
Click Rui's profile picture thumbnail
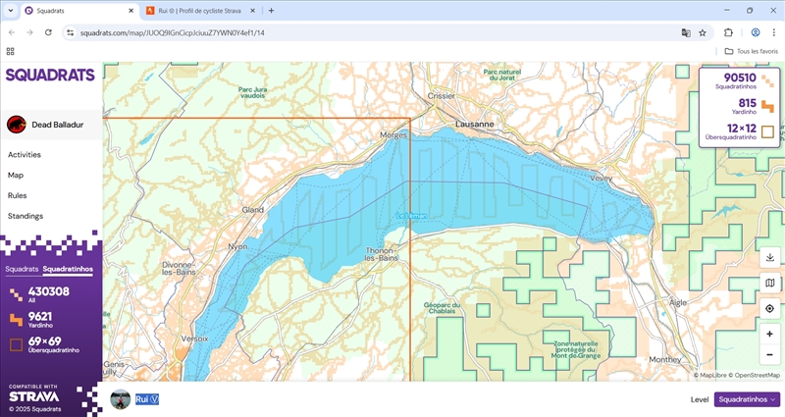120,399
